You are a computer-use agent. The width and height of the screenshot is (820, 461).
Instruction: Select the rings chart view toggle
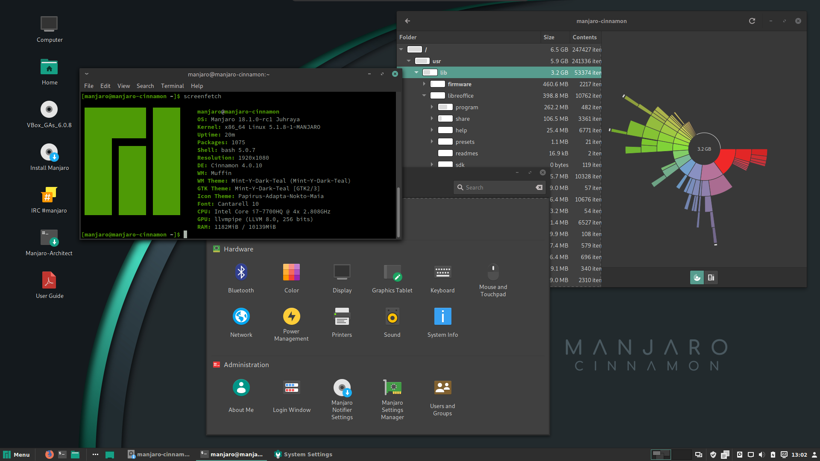click(x=697, y=277)
